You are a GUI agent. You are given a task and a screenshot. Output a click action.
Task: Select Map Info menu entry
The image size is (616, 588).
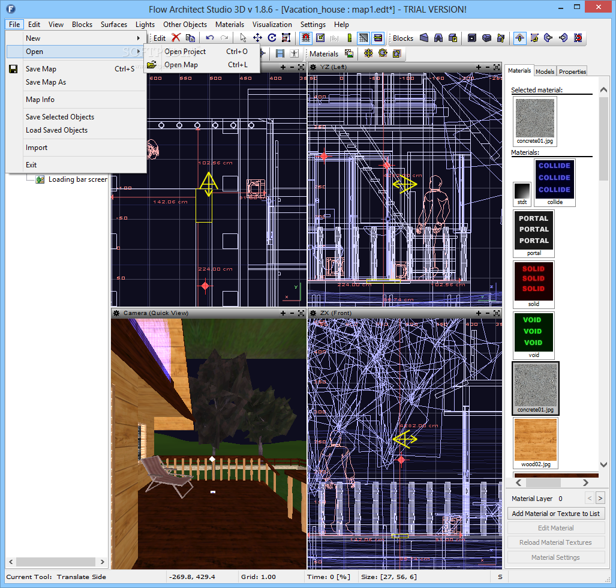click(76, 100)
